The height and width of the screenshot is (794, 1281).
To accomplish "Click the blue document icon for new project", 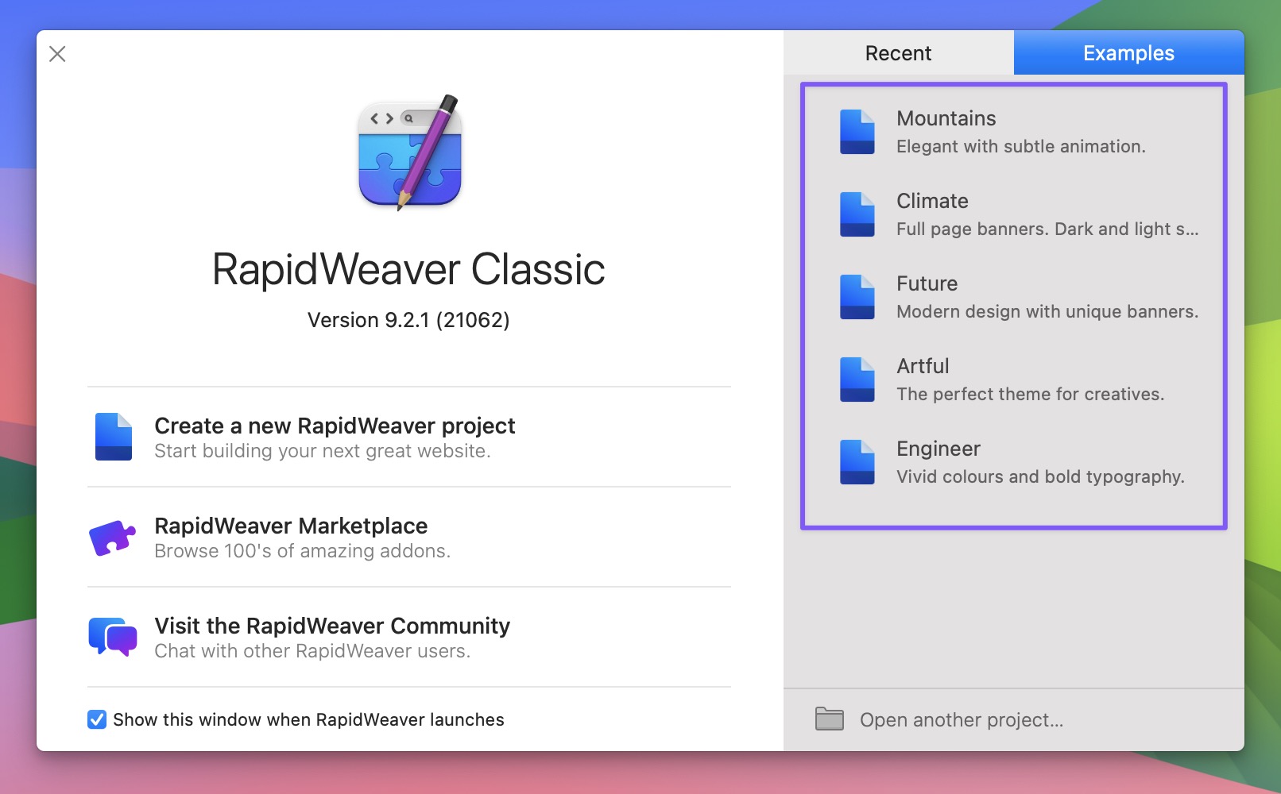I will tap(114, 437).
